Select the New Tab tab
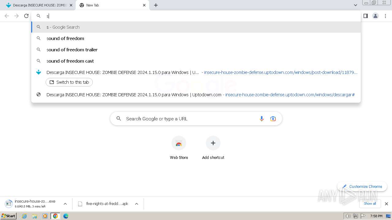The width and height of the screenshot is (392, 220). tap(112, 5)
